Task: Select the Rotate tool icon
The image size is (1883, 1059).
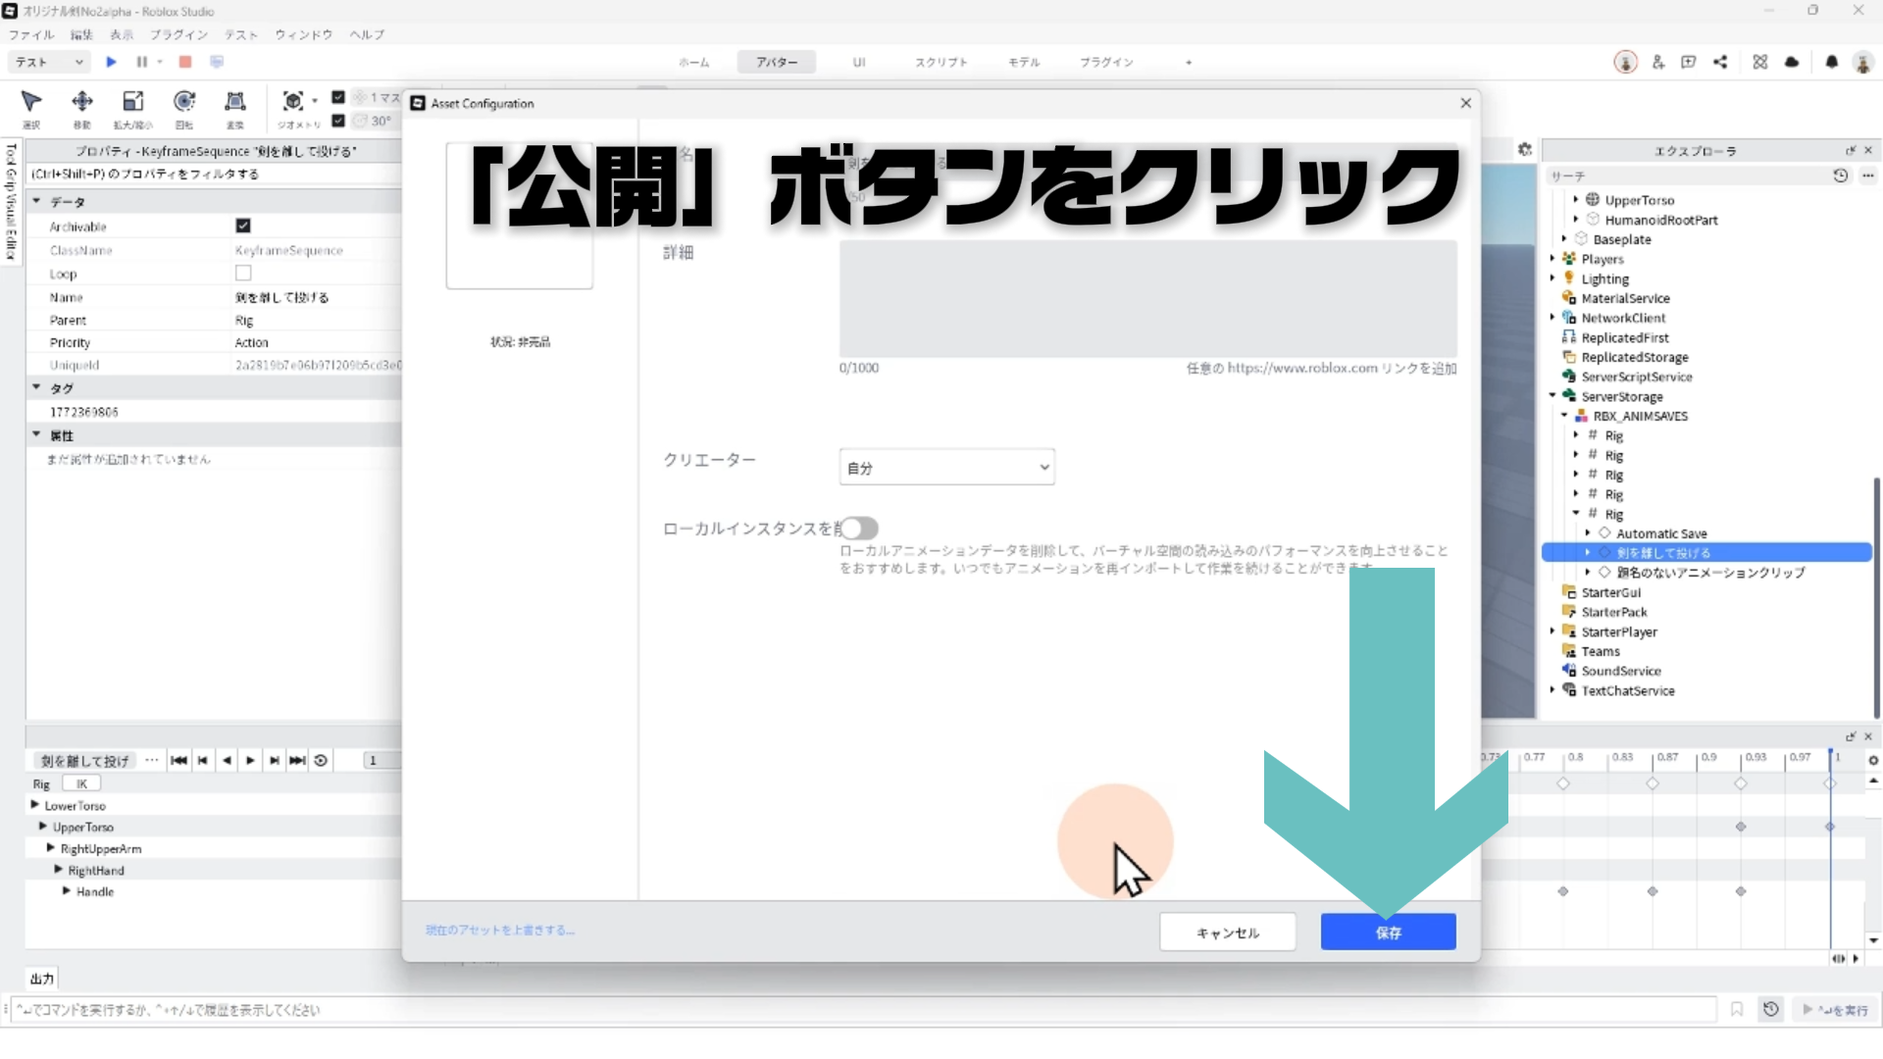Action: [x=183, y=102]
